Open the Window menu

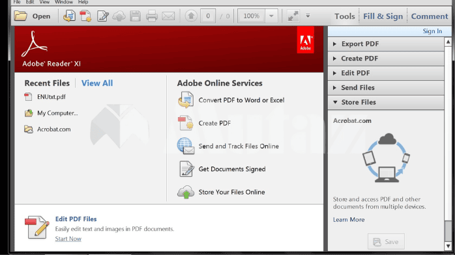[64, 2]
